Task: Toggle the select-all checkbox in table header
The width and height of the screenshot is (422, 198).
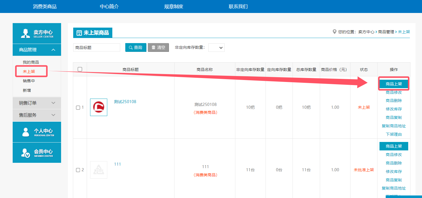Action: tap(80, 69)
